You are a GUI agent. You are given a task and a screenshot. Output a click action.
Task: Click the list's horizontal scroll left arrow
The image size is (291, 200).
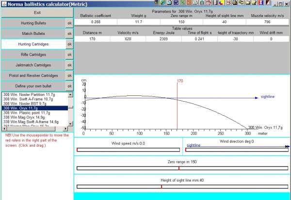point(4,128)
